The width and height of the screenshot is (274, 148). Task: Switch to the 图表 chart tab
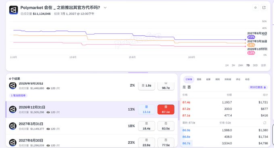[199, 79]
